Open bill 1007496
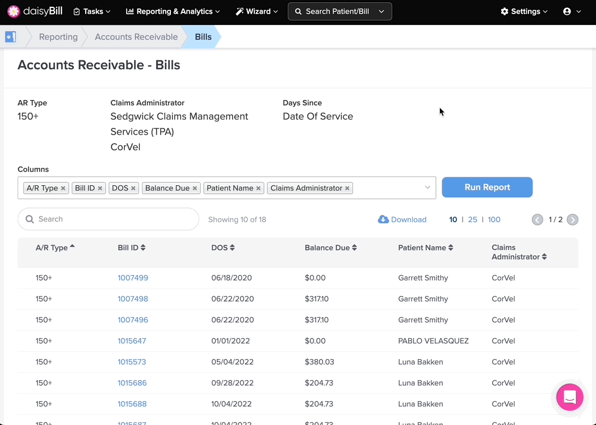The height and width of the screenshot is (425, 596). click(133, 320)
